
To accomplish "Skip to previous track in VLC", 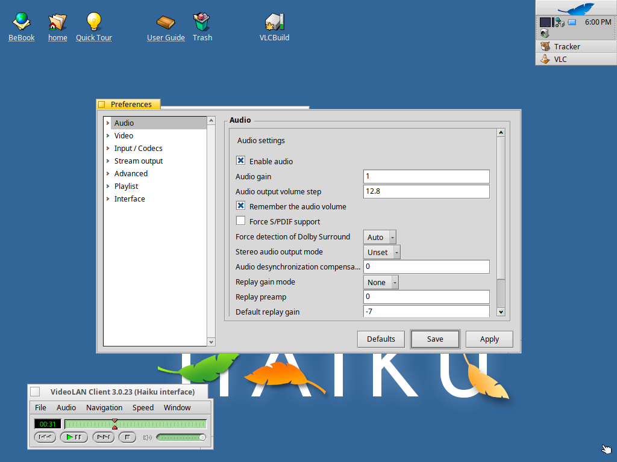I will 45,437.
